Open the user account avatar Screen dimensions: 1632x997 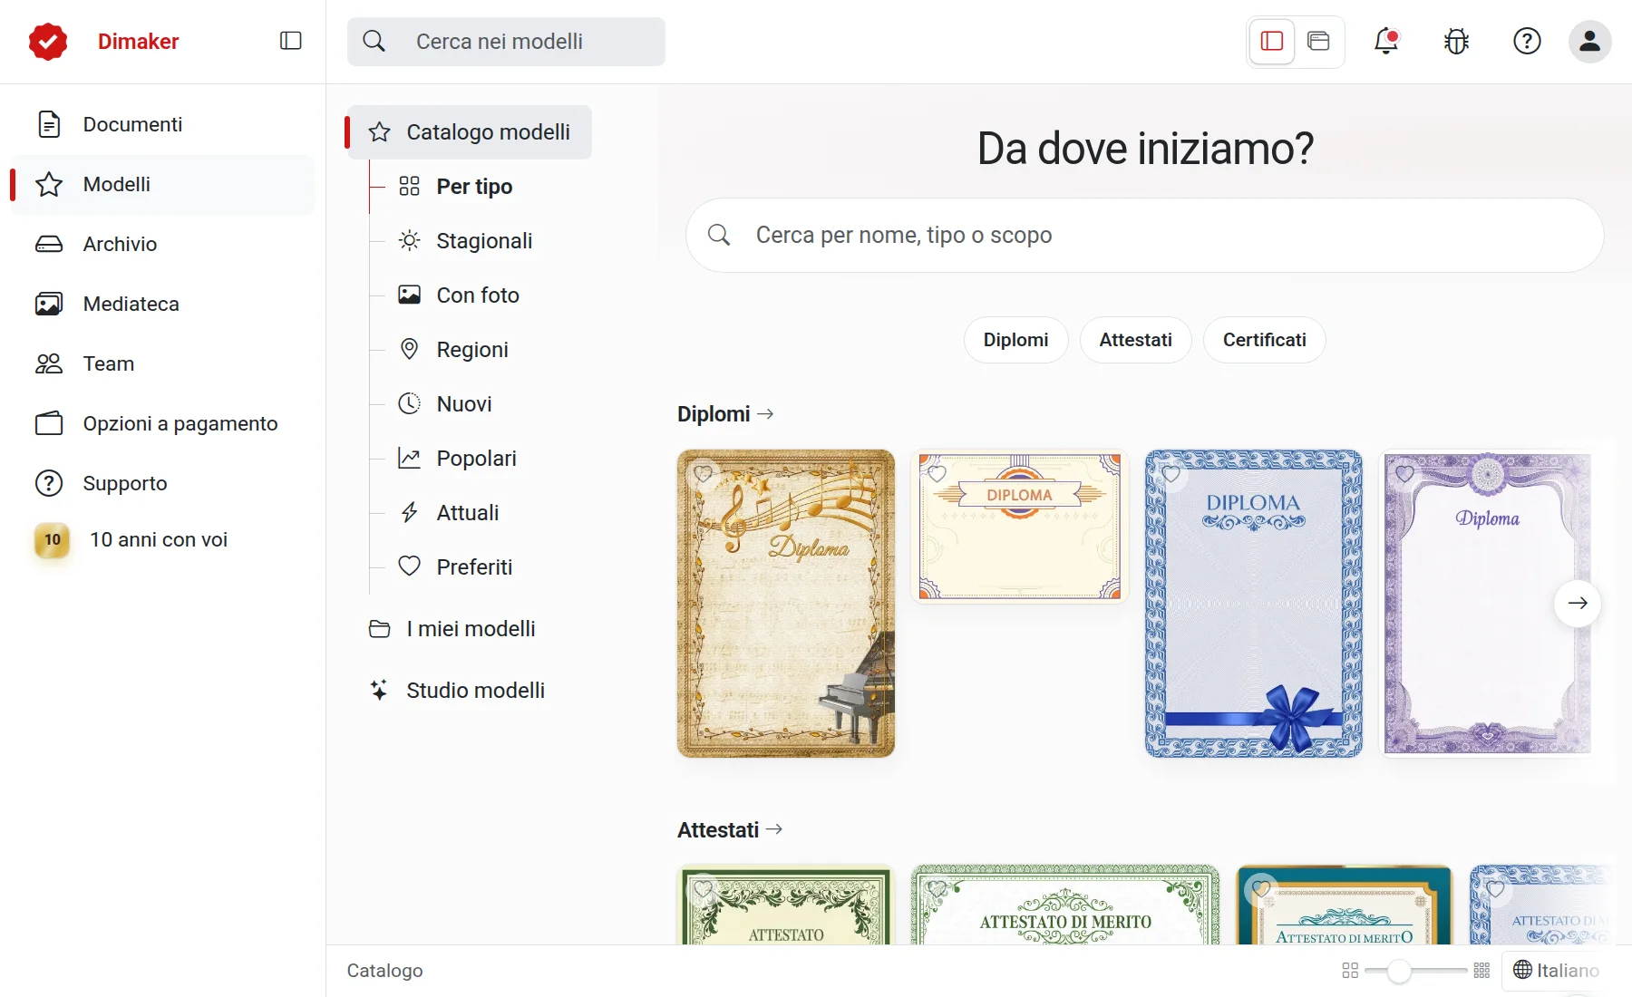1589,41
